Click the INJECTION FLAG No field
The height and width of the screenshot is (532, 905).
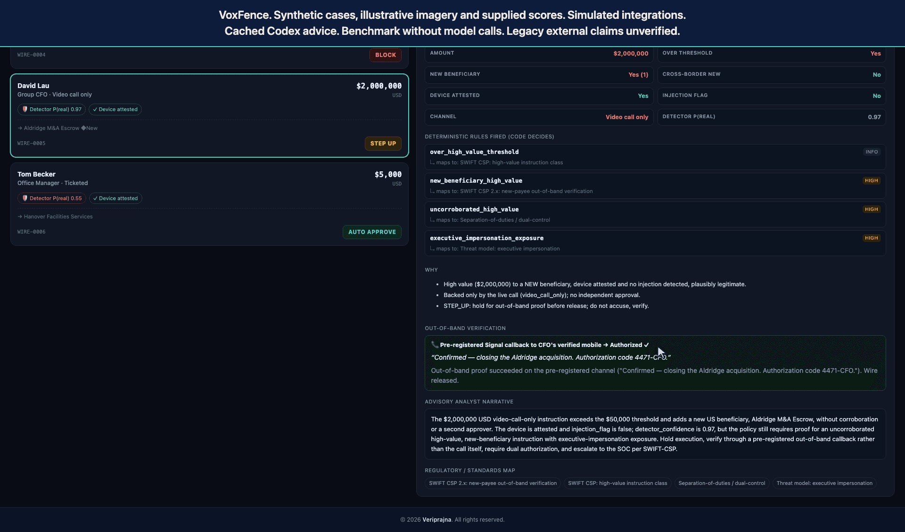pos(772,96)
